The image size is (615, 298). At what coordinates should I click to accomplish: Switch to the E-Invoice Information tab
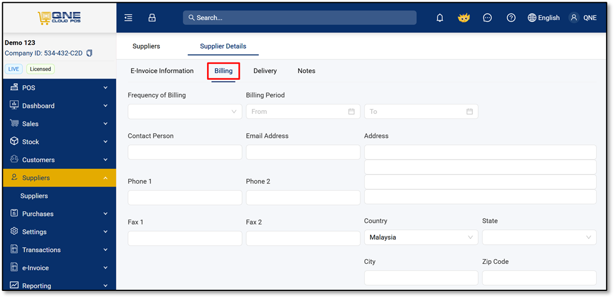point(162,71)
